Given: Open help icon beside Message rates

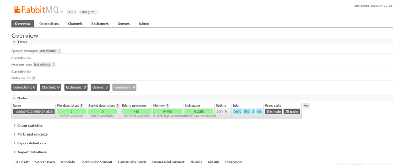Looking at the screenshot, I should tap(54, 64).
